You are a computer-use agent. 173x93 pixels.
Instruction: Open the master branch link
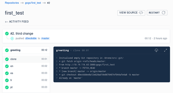click(45, 38)
